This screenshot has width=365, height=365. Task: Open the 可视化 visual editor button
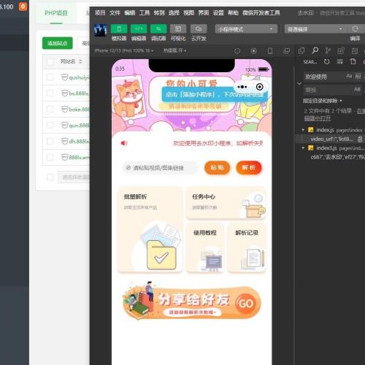tap(178, 29)
